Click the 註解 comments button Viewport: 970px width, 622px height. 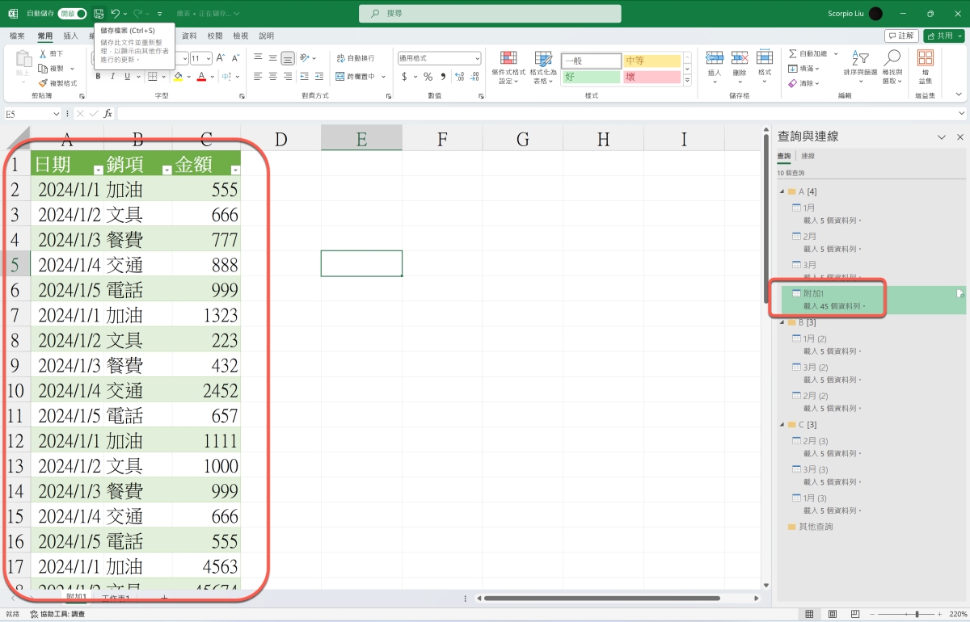900,36
